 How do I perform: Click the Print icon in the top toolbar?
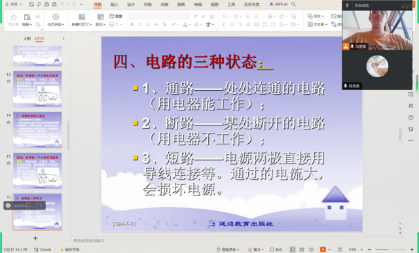[46, 5]
